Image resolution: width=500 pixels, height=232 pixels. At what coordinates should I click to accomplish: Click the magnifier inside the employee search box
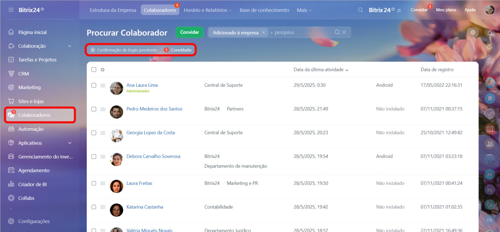pyautogui.click(x=337, y=32)
